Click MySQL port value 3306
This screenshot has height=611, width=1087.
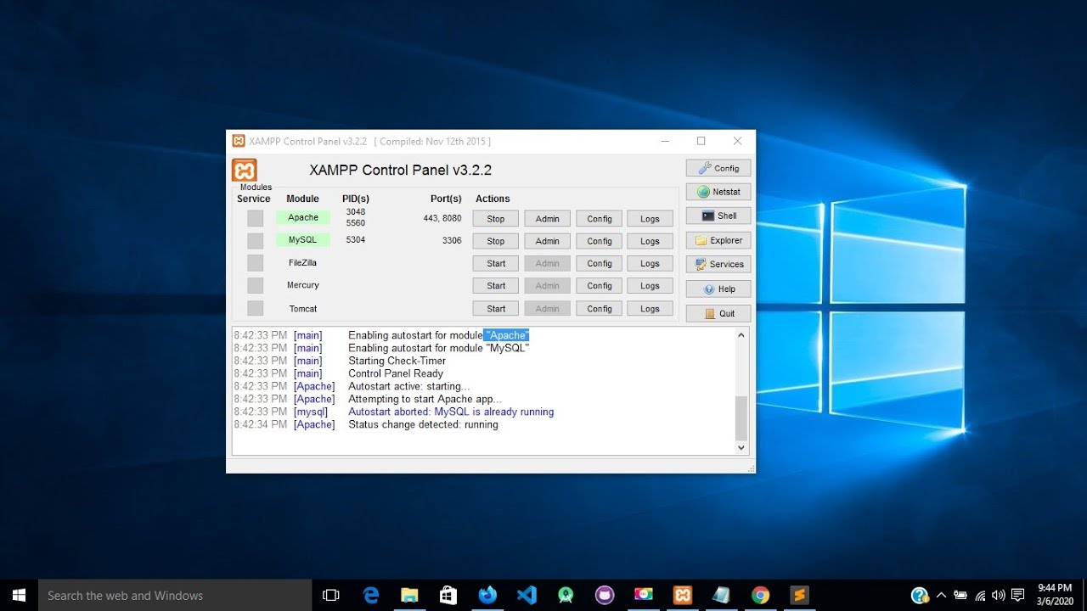point(452,240)
